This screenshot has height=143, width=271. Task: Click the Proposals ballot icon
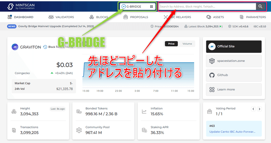click(x=126, y=17)
